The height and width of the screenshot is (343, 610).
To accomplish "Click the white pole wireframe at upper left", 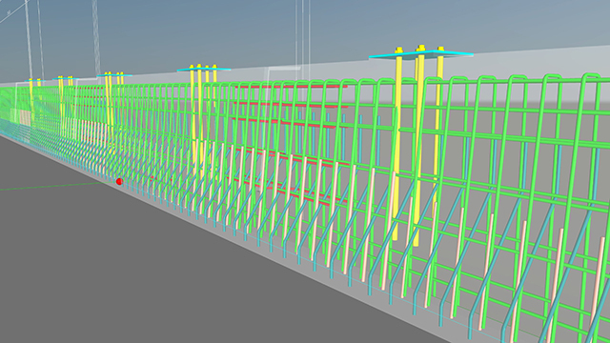I will 29,39.
